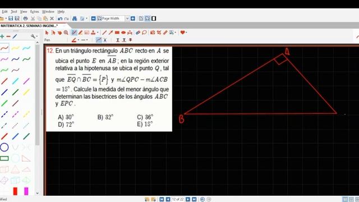This screenshot has height=202, width=359.
Task: Go to the first page
Action: tap(162, 199)
